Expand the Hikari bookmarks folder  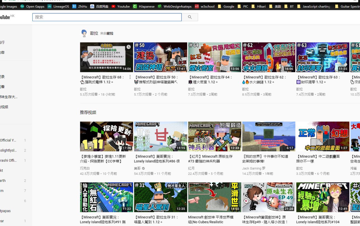[258, 6]
